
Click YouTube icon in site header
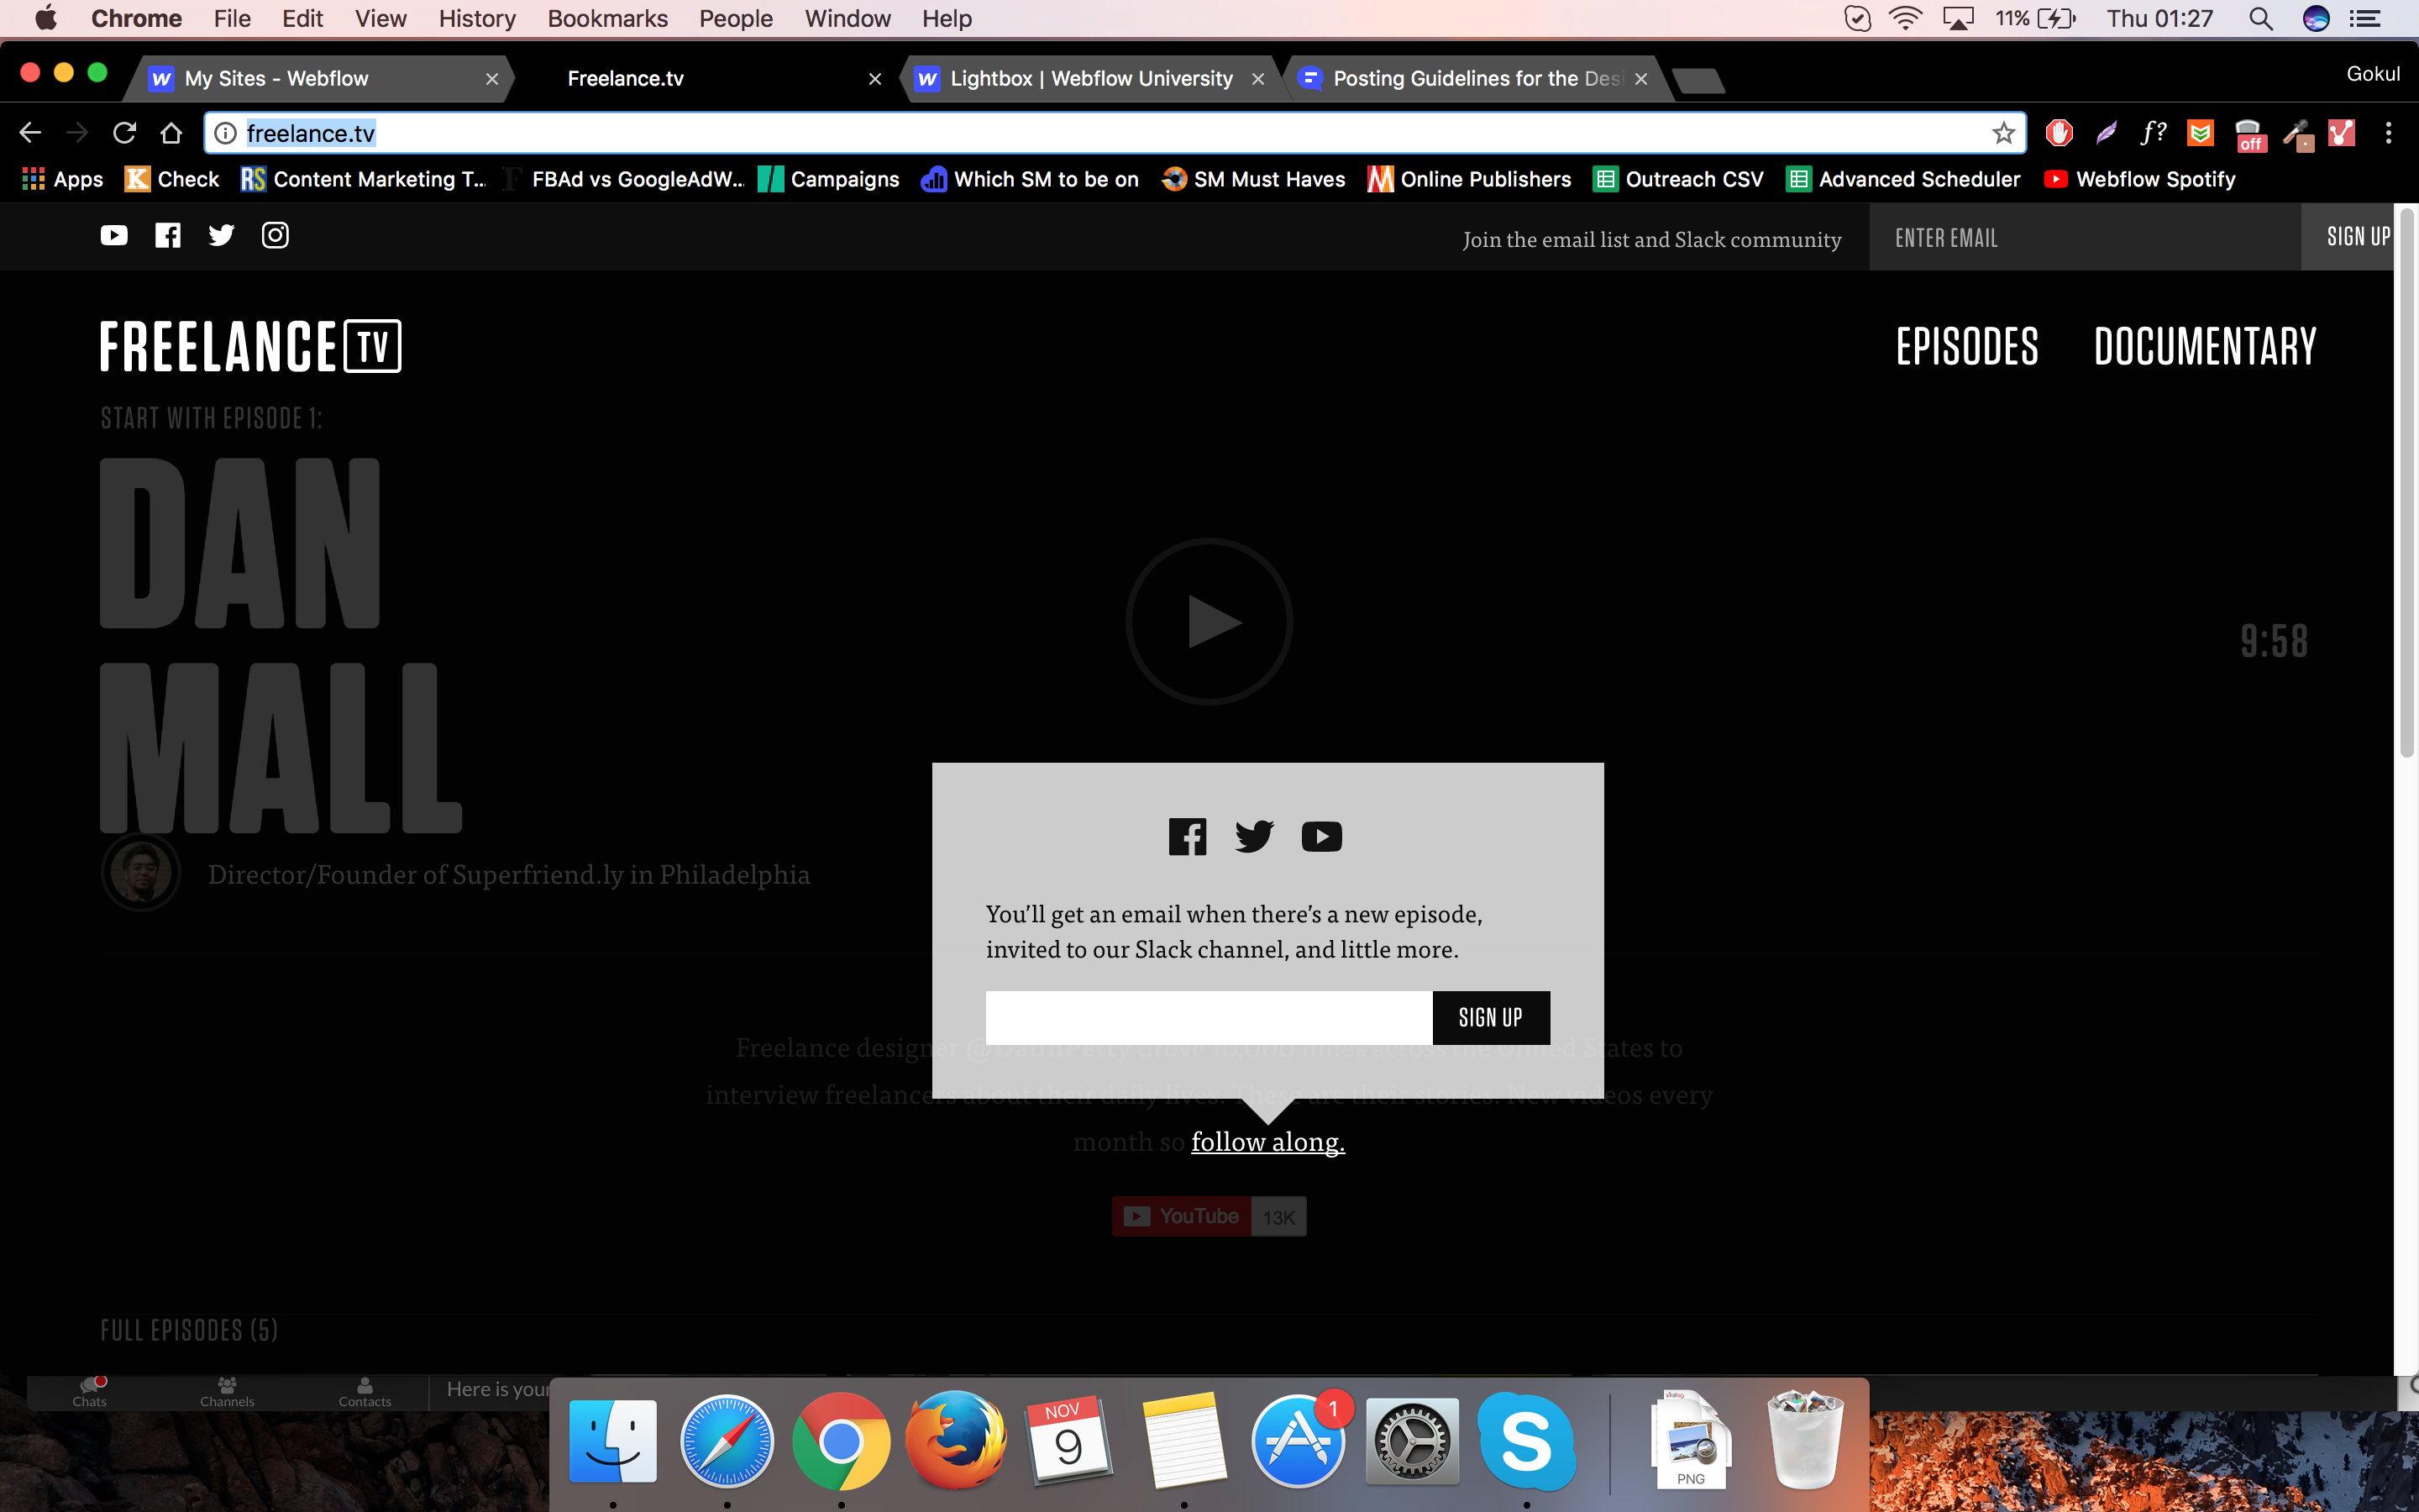click(x=114, y=235)
